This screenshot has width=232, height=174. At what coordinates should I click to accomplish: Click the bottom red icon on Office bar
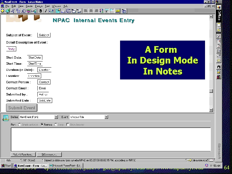pos(219,77)
